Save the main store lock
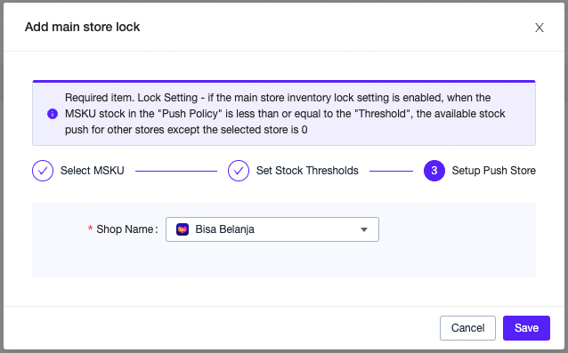568x353 pixels. tap(526, 328)
